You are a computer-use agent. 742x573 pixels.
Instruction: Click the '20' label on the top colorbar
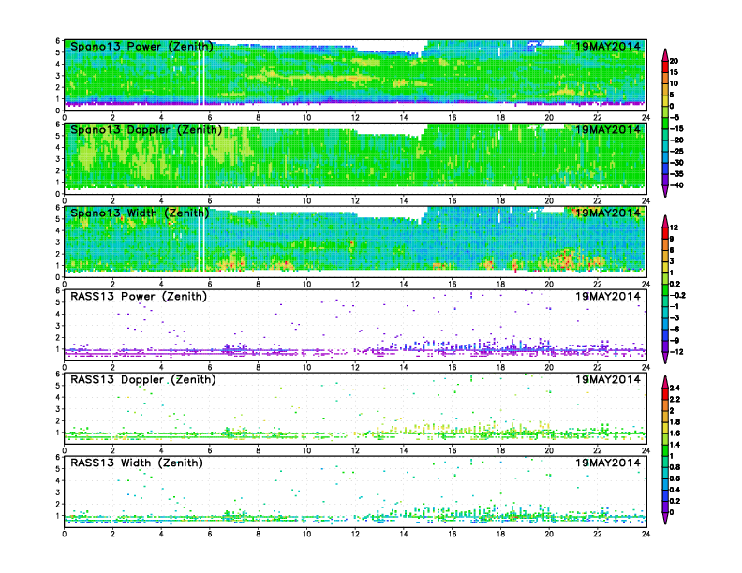[674, 61]
